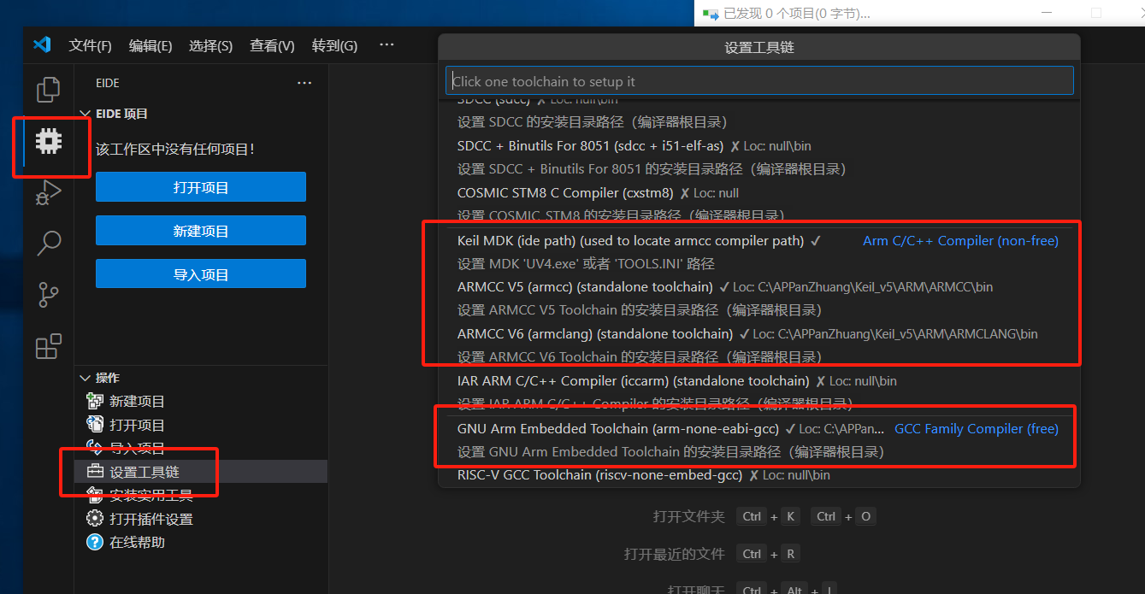This screenshot has width=1145, height=594.
Task: Click the blue 导入项目 button
Action: [x=201, y=274]
